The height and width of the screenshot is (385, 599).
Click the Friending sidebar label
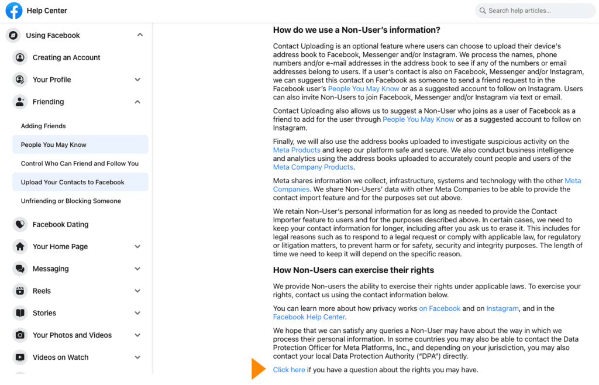pyautogui.click(x=48, y=102)
